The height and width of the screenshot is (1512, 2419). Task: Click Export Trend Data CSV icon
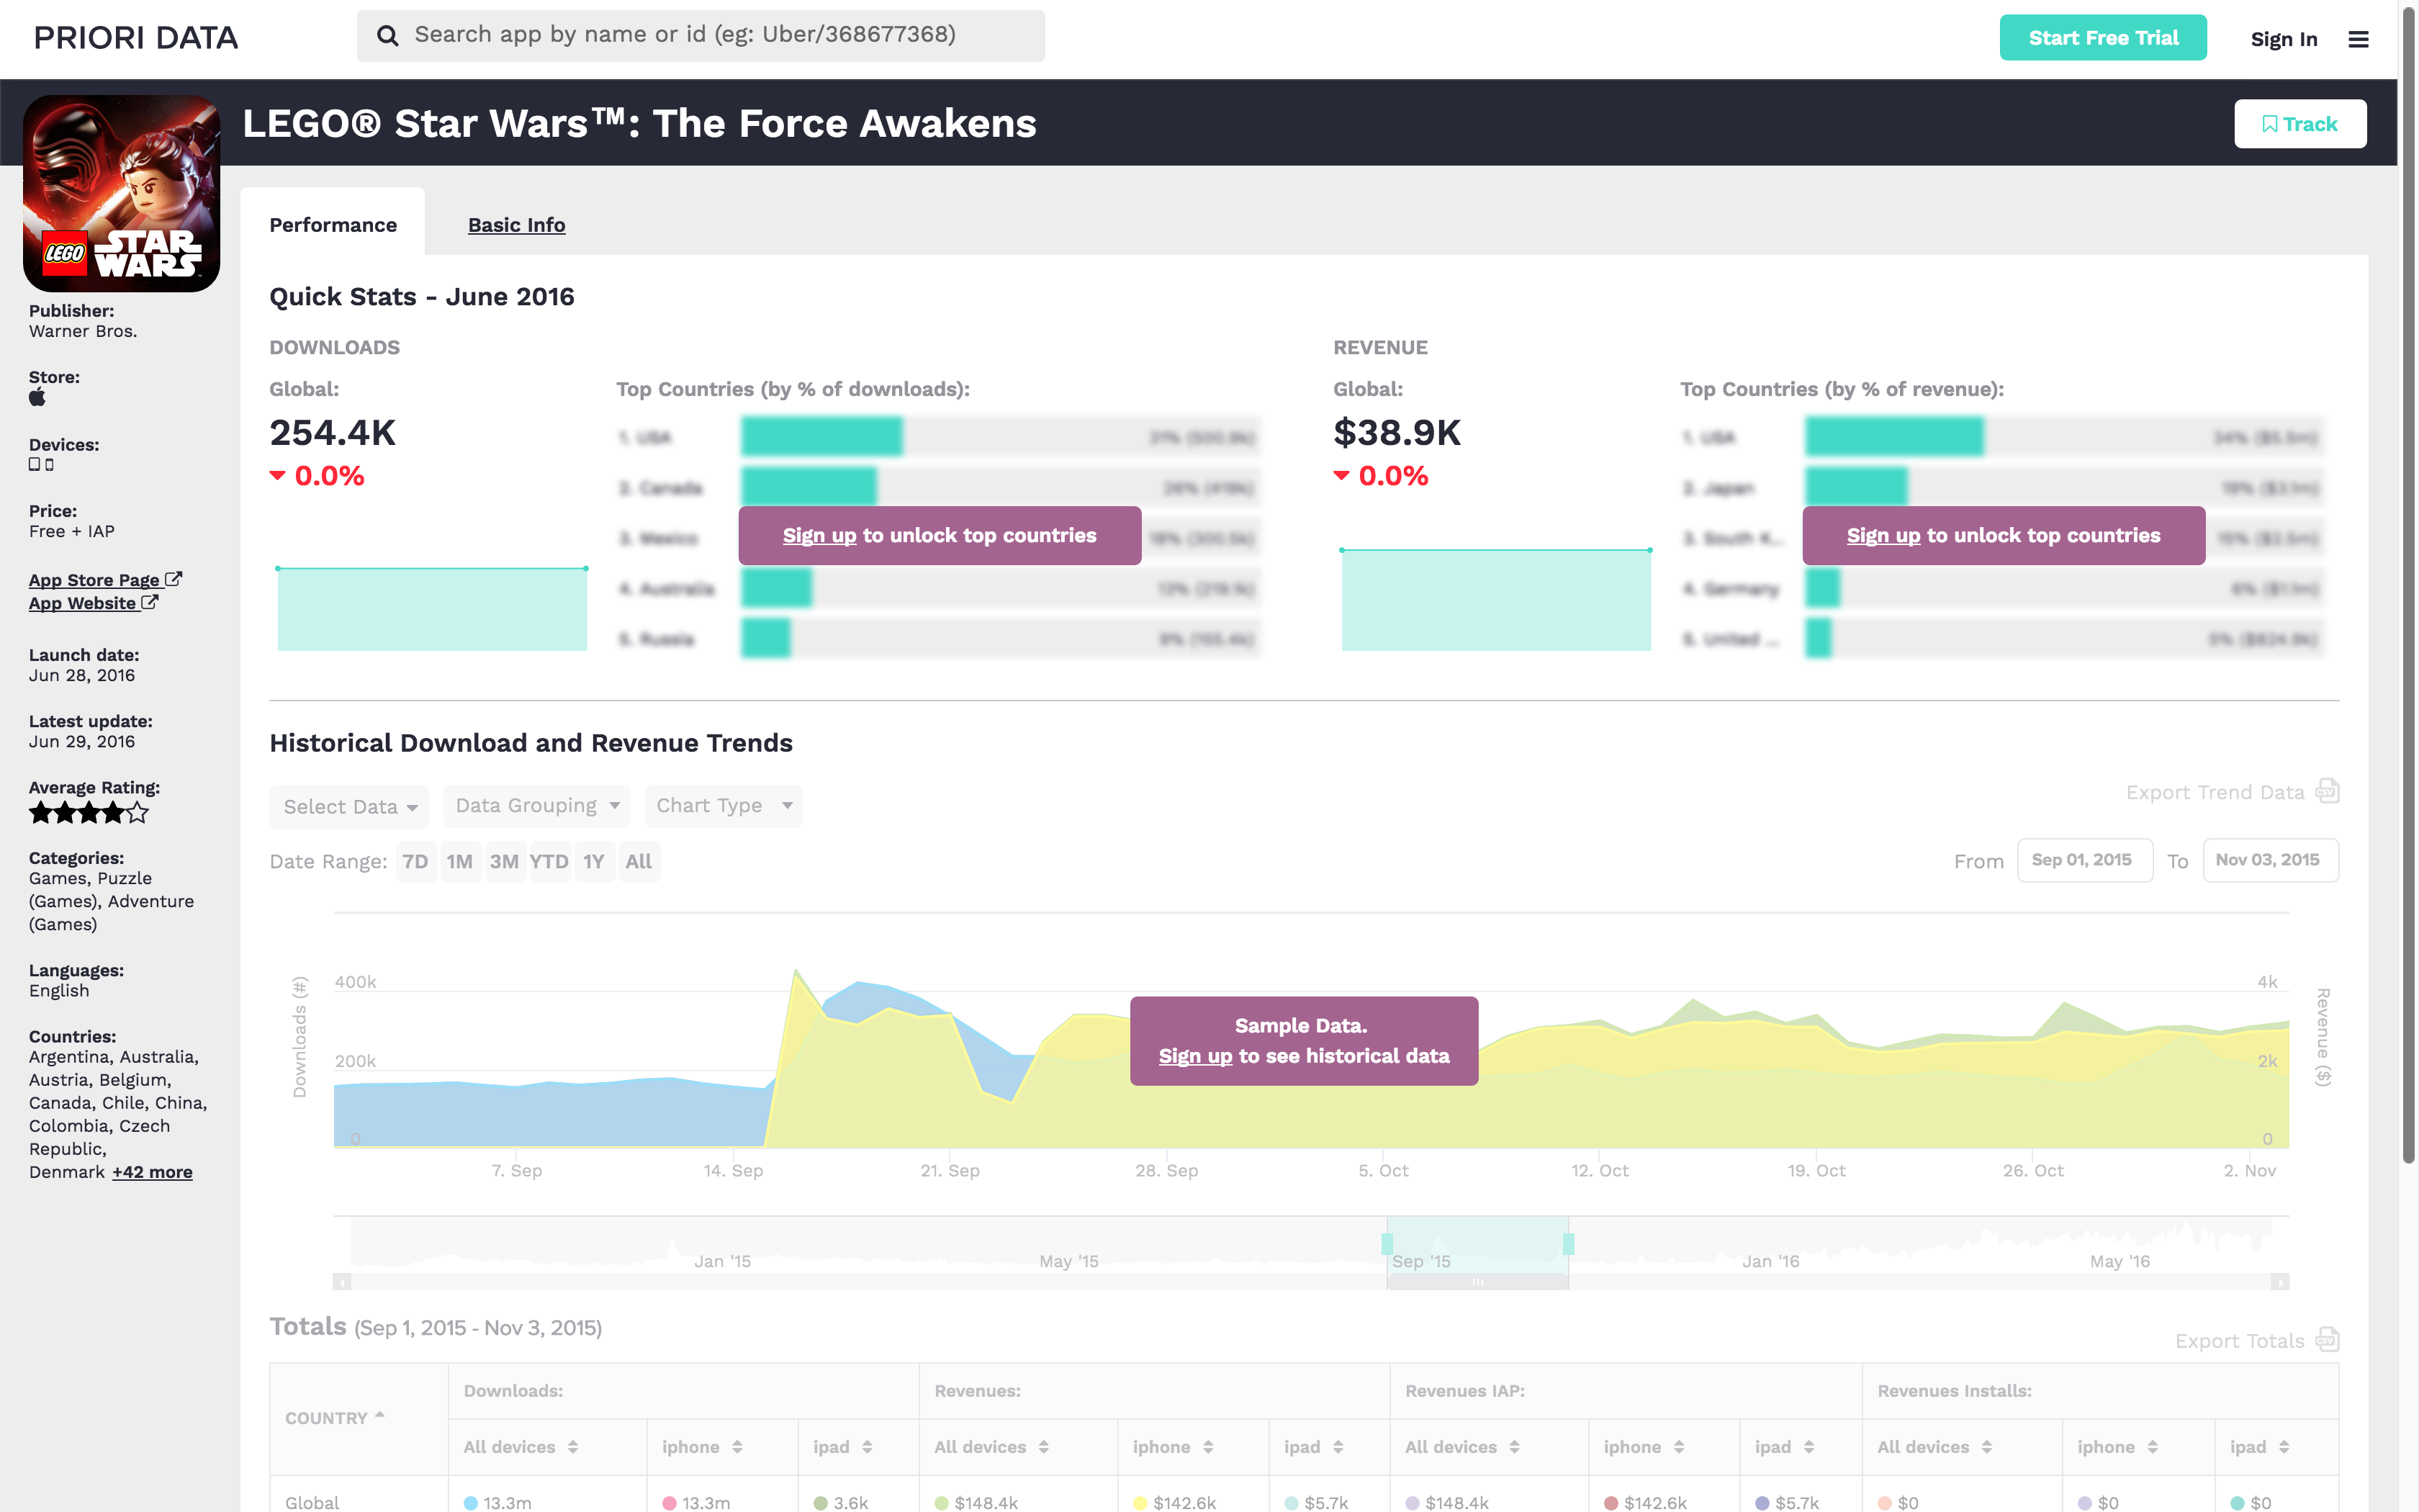coord(2327,791)
